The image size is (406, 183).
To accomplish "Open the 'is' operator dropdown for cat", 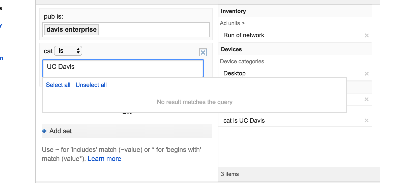I will pyautogui.click(x=68, y=51).
